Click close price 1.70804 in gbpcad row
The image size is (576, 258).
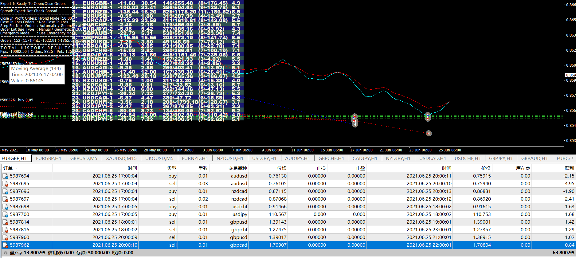coord(482,245)
